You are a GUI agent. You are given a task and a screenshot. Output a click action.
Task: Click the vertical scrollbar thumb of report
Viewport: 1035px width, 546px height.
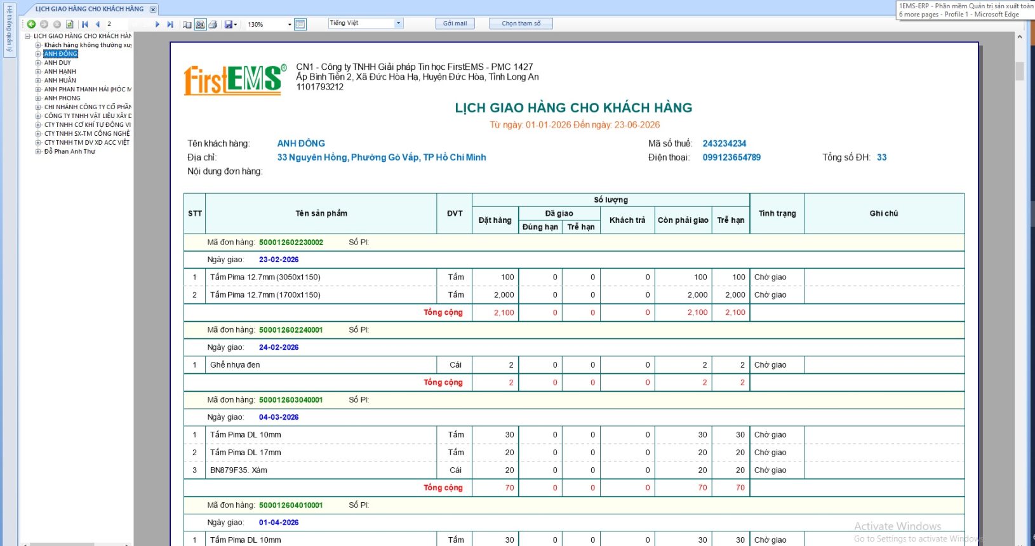pyautogui.click(x=1020, y=70)
